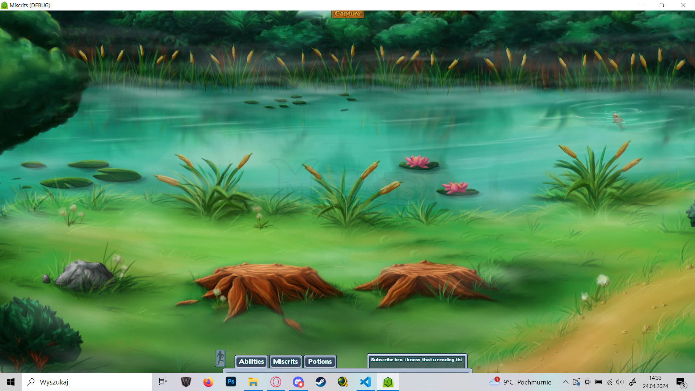The image size is (695, 391).
Task: Open Task View in the taskbar
Action: (163, 382)
